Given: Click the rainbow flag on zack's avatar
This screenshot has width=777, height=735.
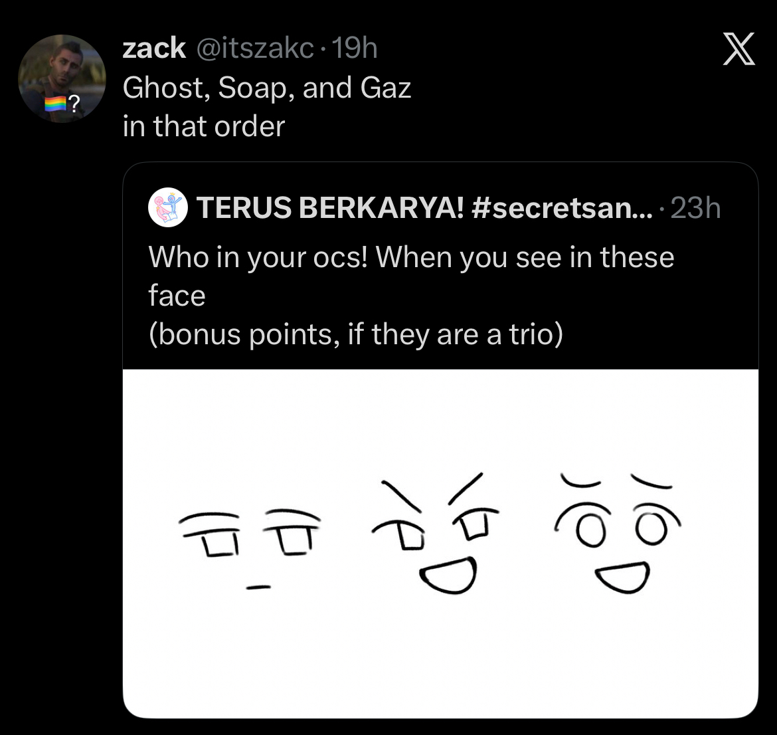Looking at the screenshot, I should [x=56, y=104].
